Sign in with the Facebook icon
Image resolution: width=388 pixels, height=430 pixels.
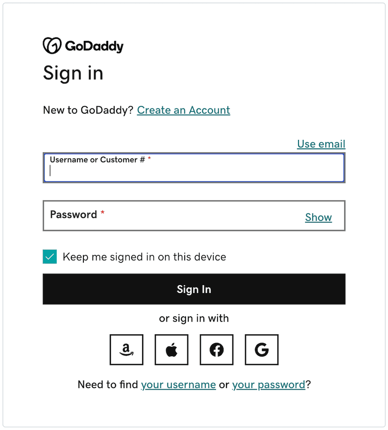coord(216,350)
